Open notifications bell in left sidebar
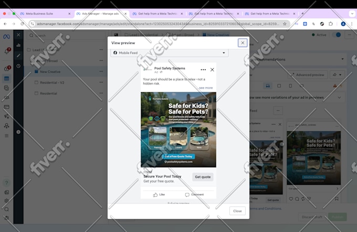 coord(7,51)
